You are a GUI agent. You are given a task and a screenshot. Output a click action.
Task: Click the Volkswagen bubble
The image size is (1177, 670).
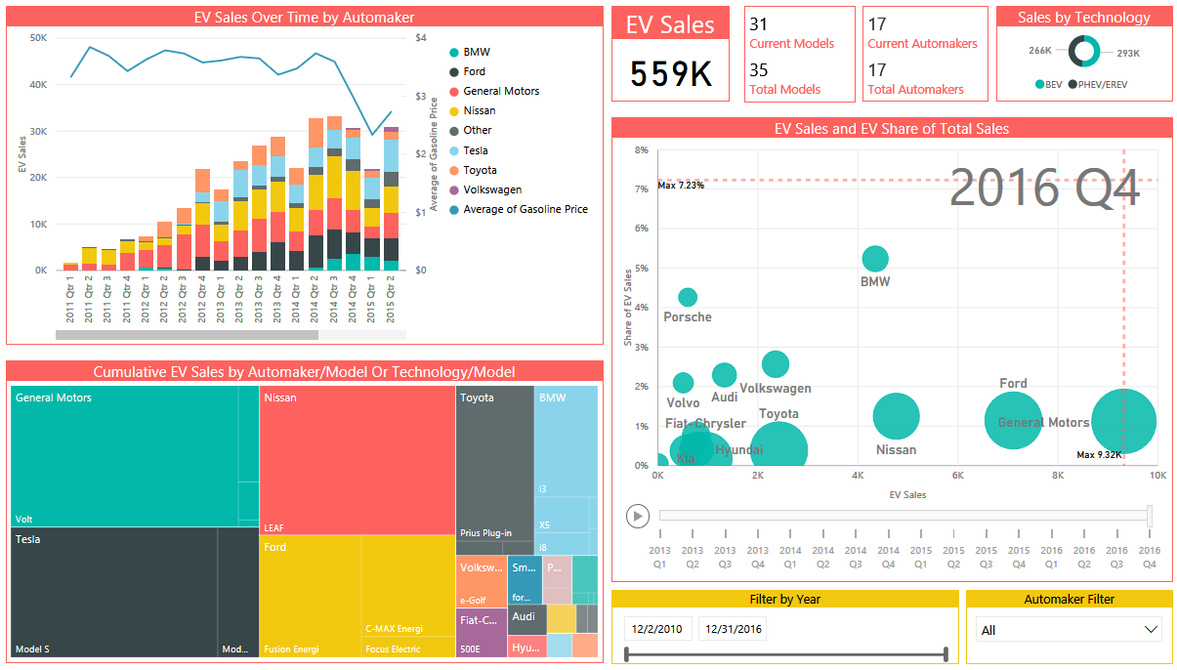coord(775,364)
